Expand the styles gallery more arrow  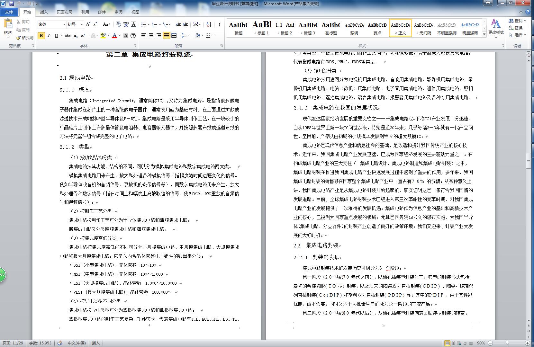[484, 34]
